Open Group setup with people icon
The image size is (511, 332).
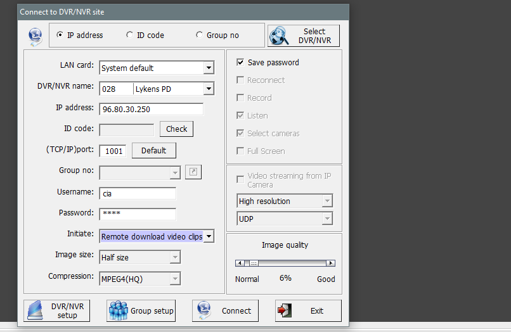(x=141, y=311)
